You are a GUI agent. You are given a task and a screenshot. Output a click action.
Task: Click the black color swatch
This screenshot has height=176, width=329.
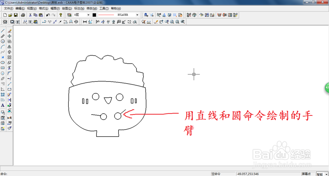(94, 15)
